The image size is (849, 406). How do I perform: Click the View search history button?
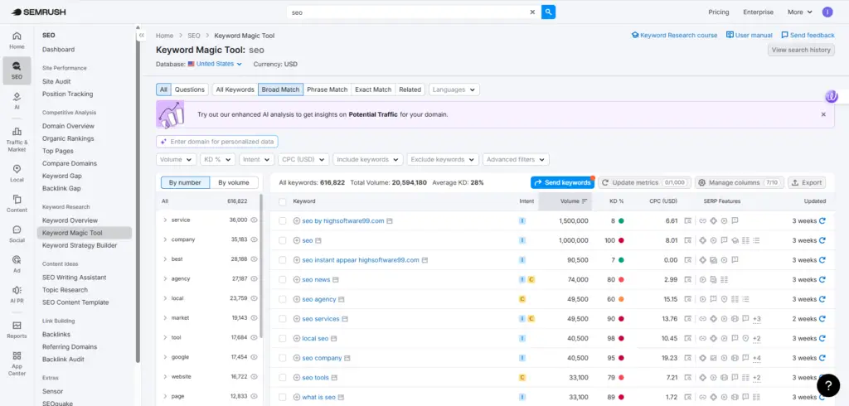(x=801, y=50)
